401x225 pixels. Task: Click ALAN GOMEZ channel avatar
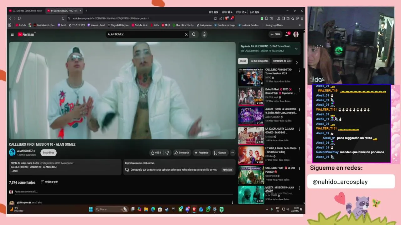pyautogui.click(x=12, y=152)
